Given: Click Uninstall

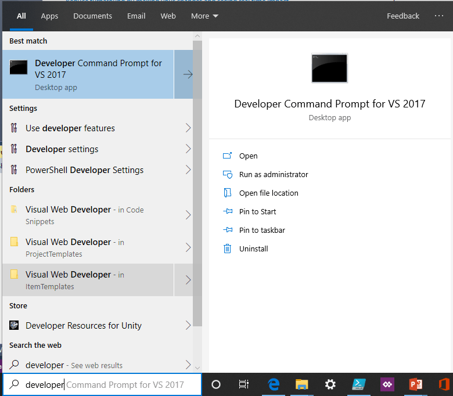Looking at the screenshot, I should (253, 249).
